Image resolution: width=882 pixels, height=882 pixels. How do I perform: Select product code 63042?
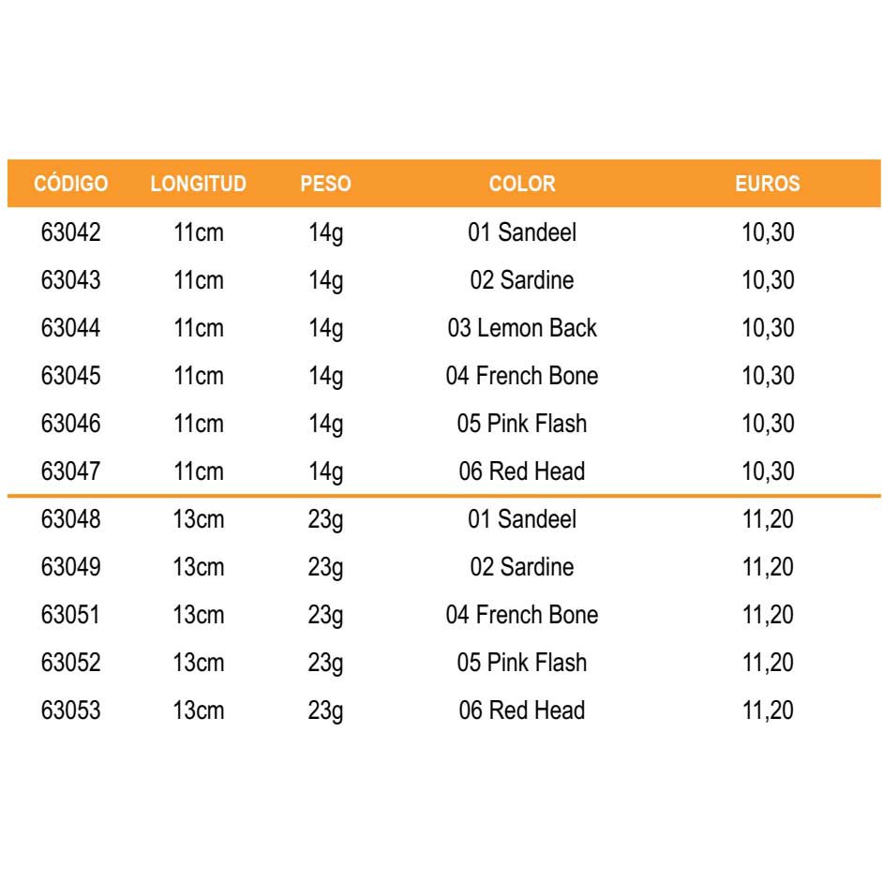click(71, 232)
